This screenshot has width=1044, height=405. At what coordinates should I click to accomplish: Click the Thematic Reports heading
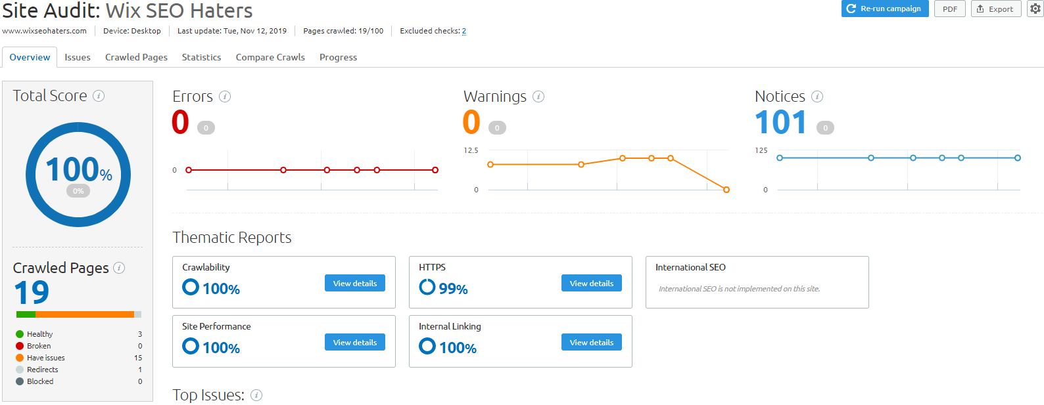(232, 238)
